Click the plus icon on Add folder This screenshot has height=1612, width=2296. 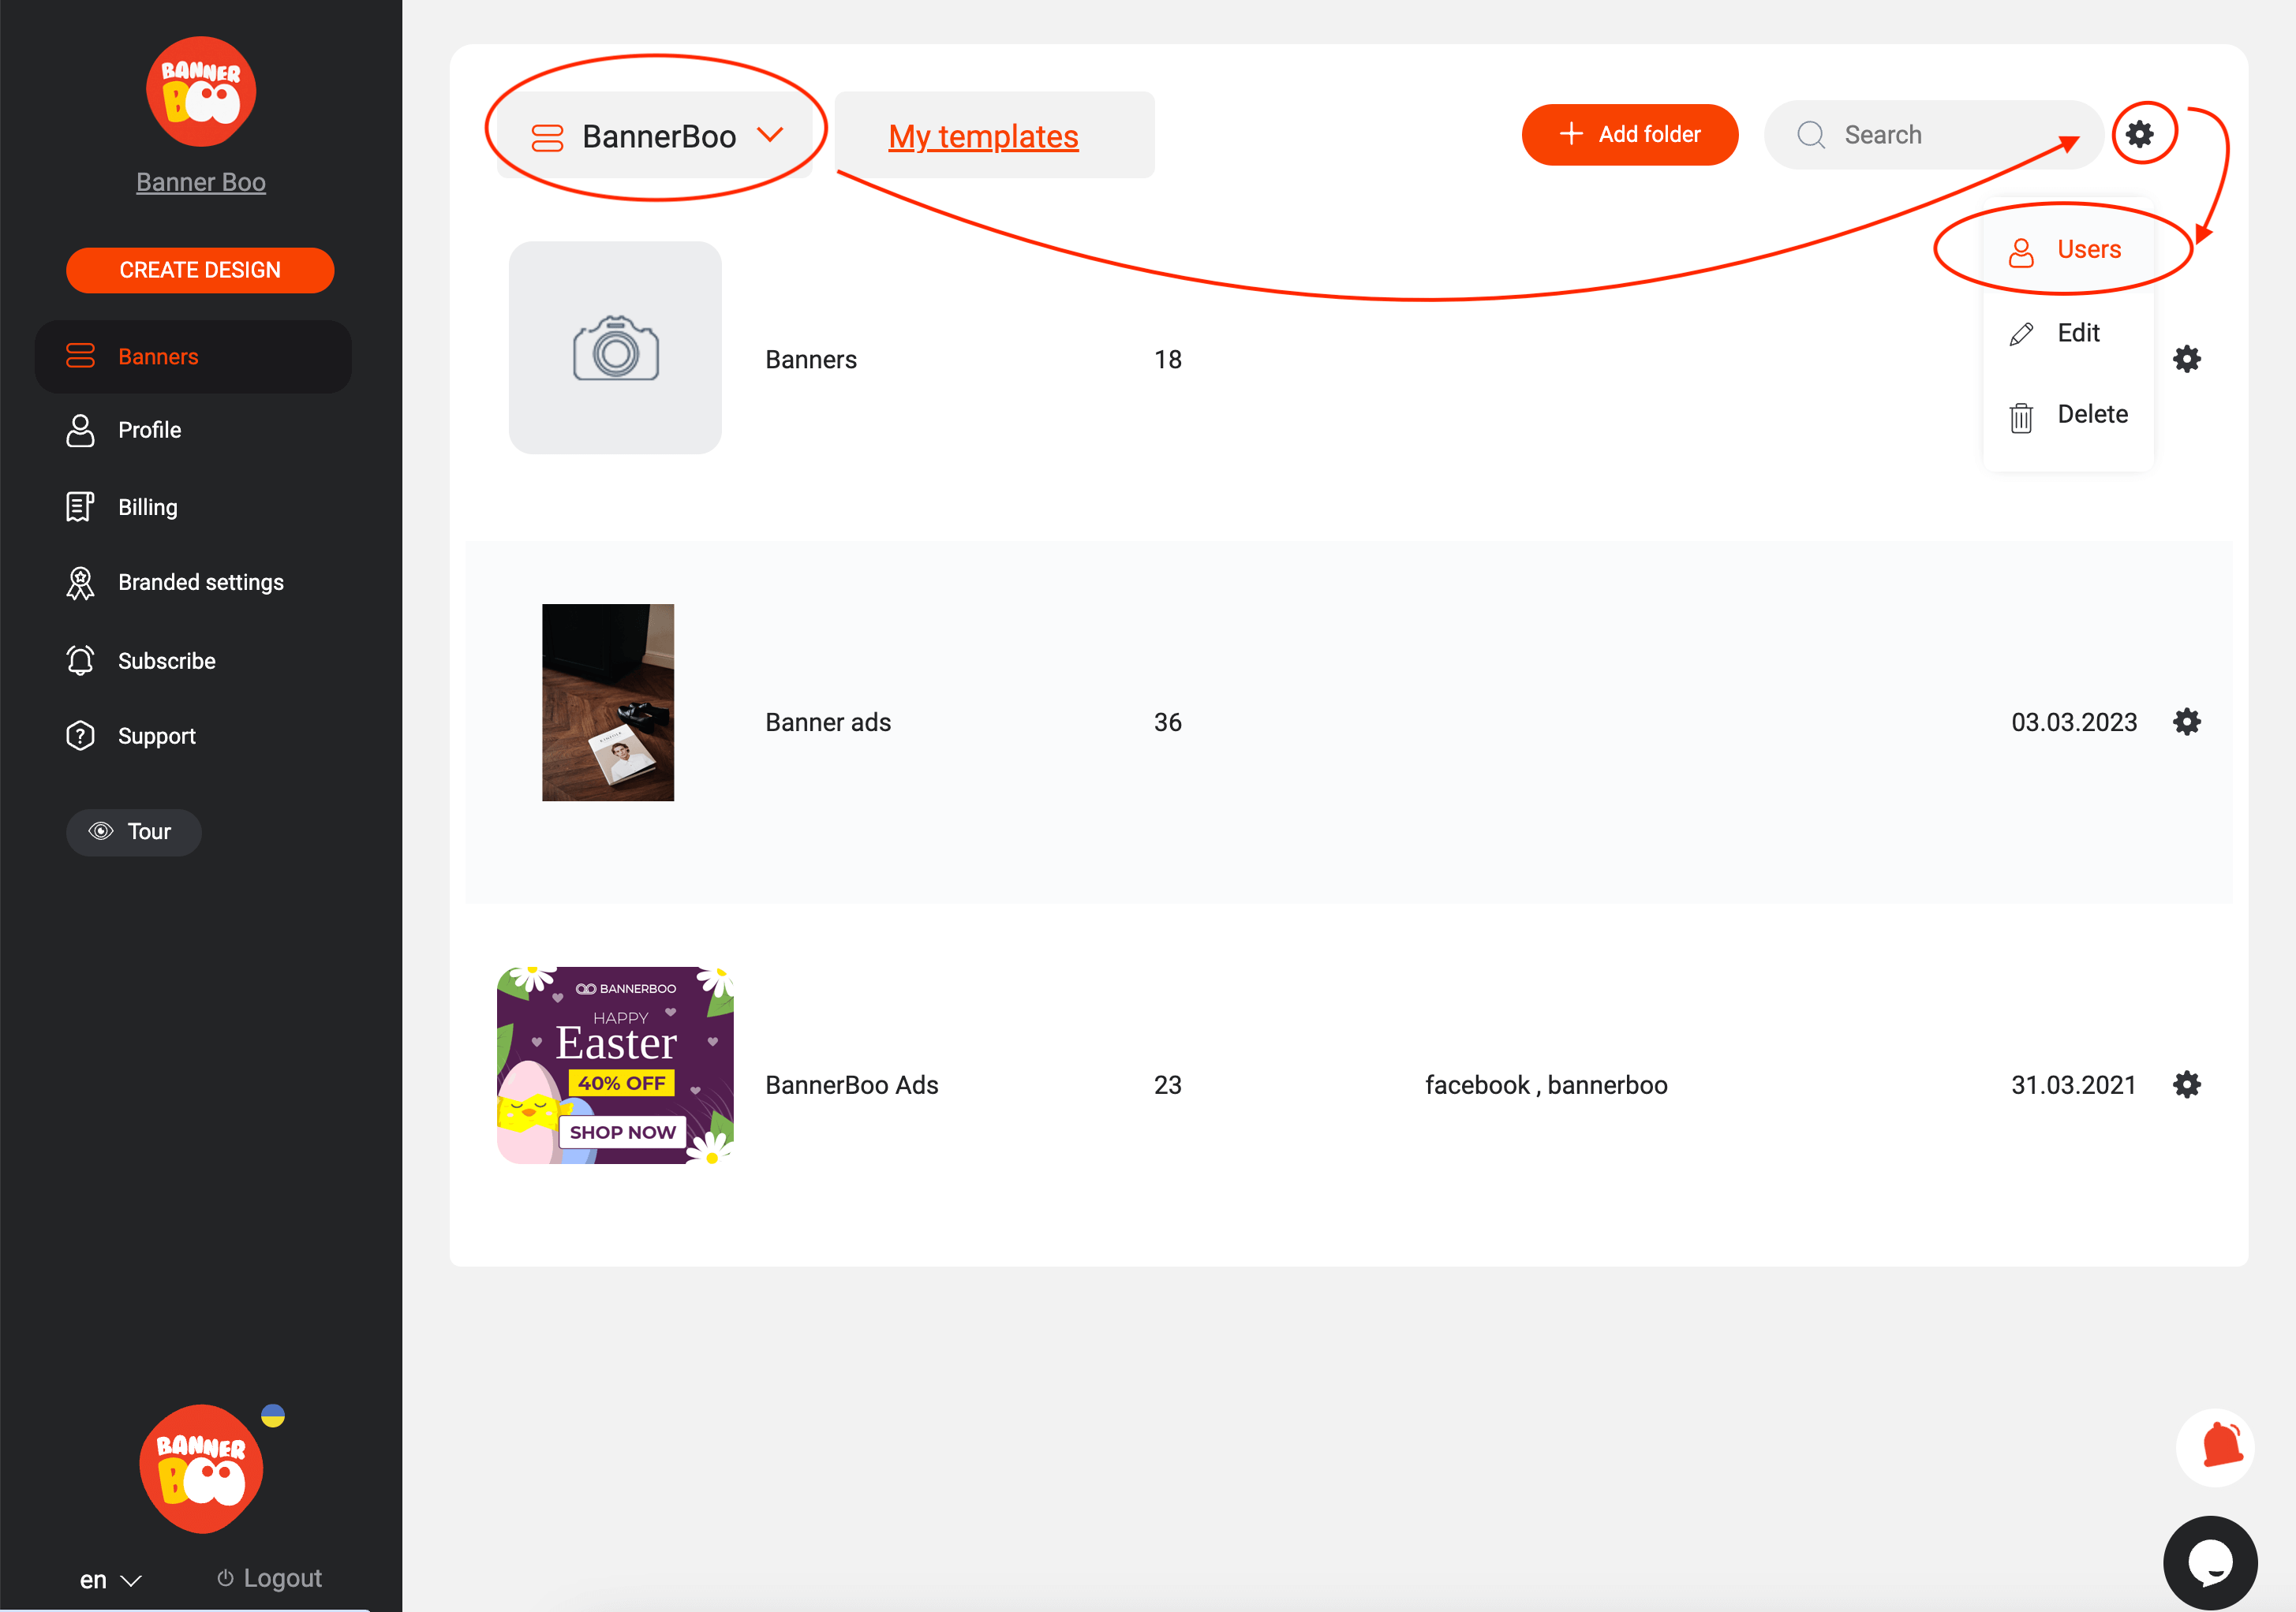click(1571, 134)
